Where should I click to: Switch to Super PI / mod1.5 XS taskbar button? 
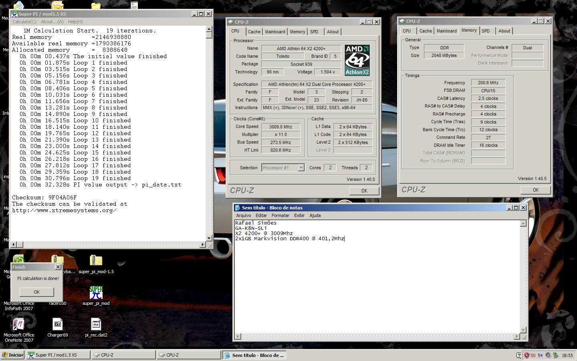point(59,355)
